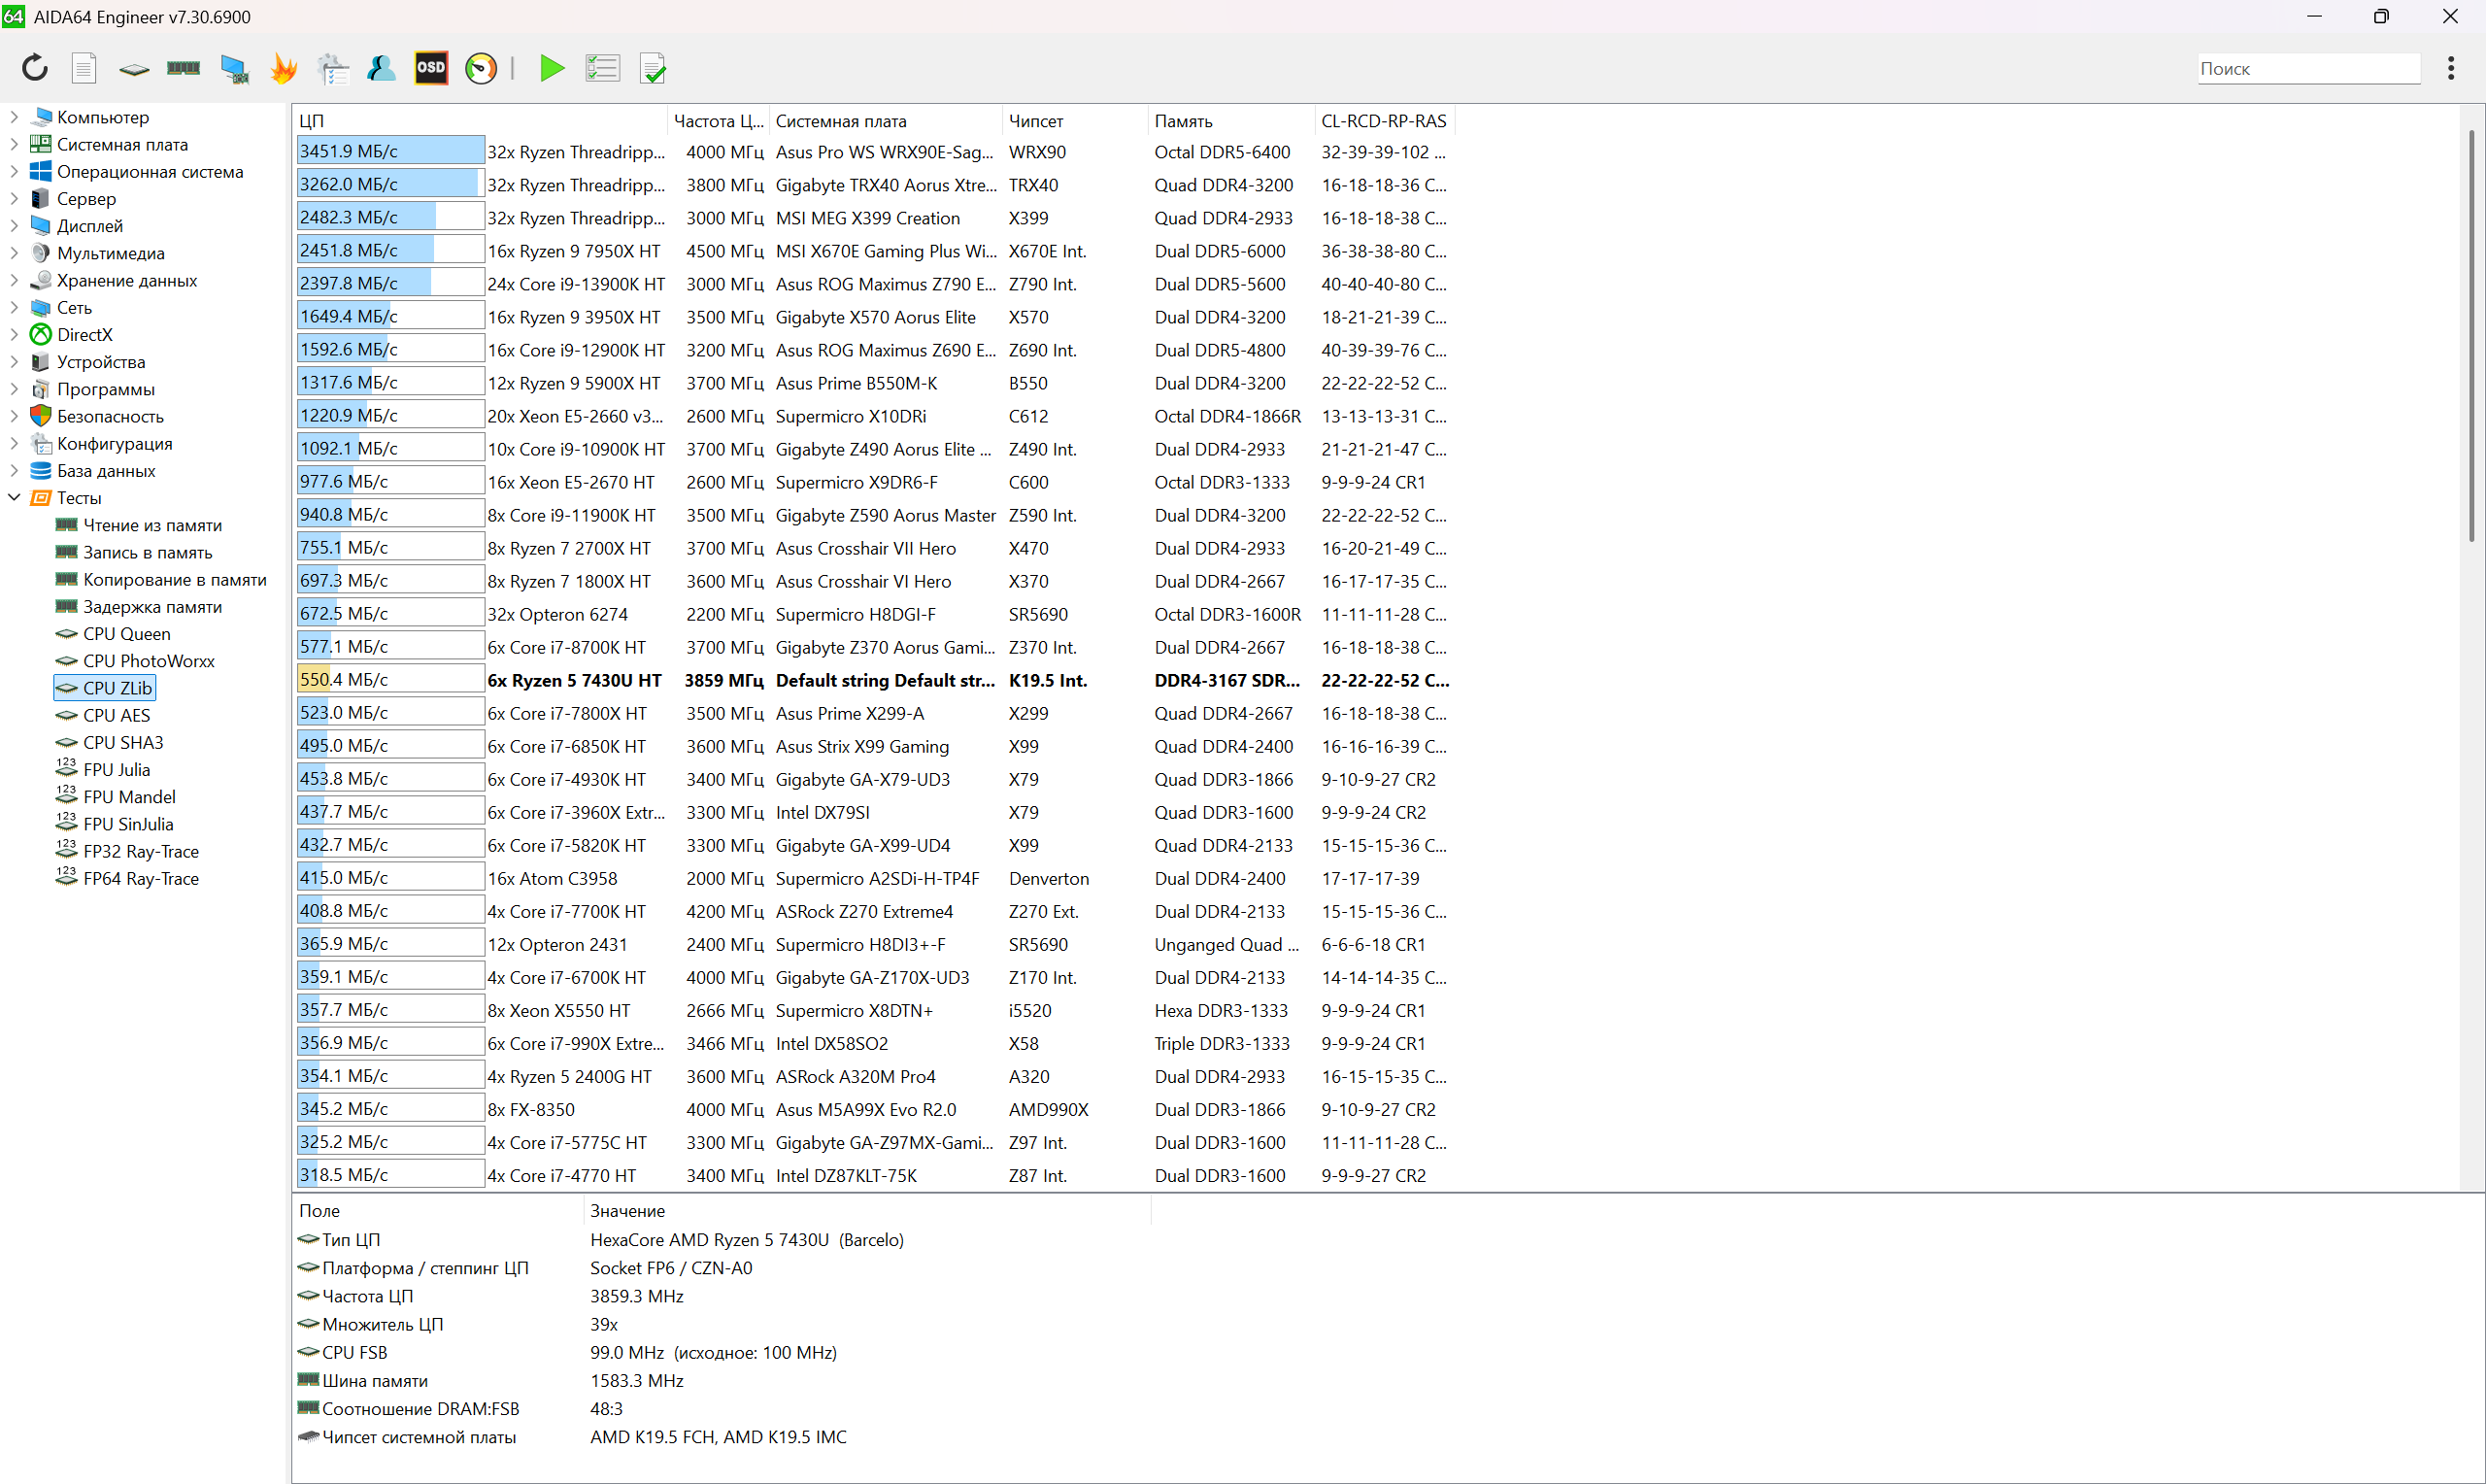Open the CPU Queen benchmark

[x=126, y=633]
